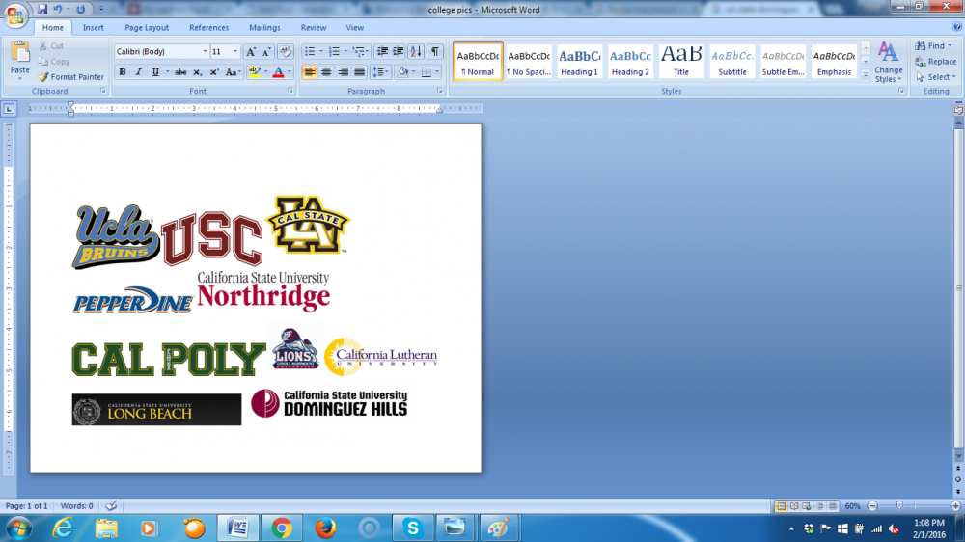
Task: Apply red font color
Action: (x=278, y=72)
